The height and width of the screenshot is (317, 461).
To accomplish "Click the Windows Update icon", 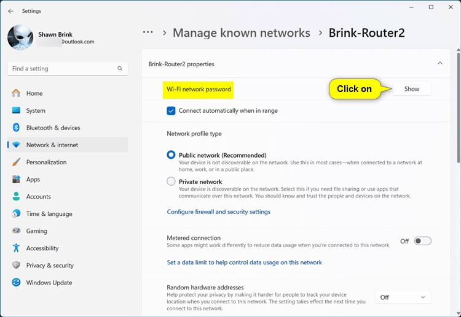I will 16,283.
